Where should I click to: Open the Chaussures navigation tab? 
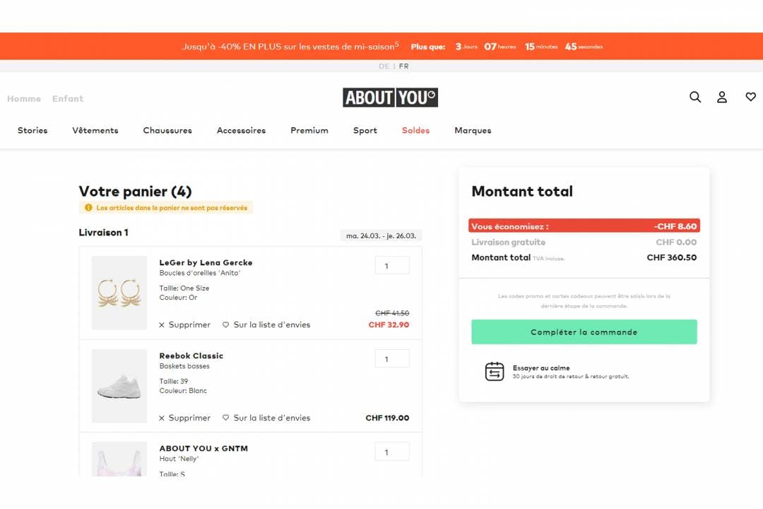point(167,130)
